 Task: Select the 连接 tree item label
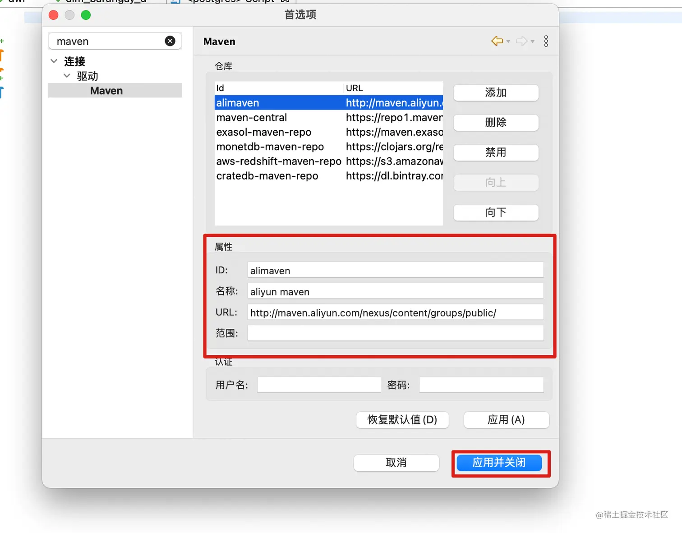74,61
